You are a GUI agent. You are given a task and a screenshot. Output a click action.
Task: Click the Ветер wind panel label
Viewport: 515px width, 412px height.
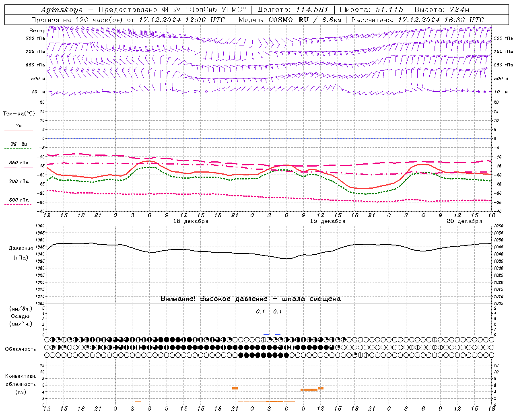[x=37, y=31]
